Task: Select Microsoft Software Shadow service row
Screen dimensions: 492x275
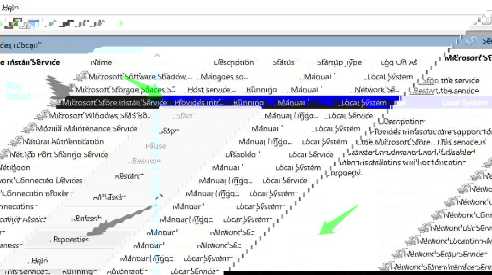Action: tap(245, 77)
